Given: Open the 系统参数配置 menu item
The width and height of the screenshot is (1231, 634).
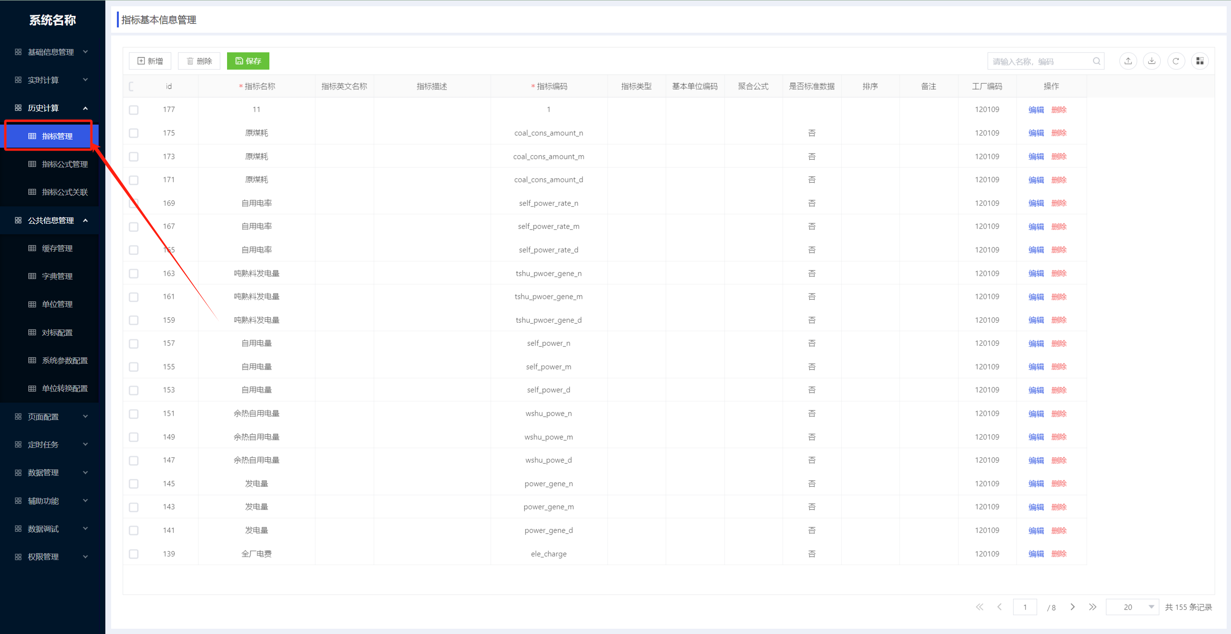Looking at the screenshot, I should coord(50,360).
